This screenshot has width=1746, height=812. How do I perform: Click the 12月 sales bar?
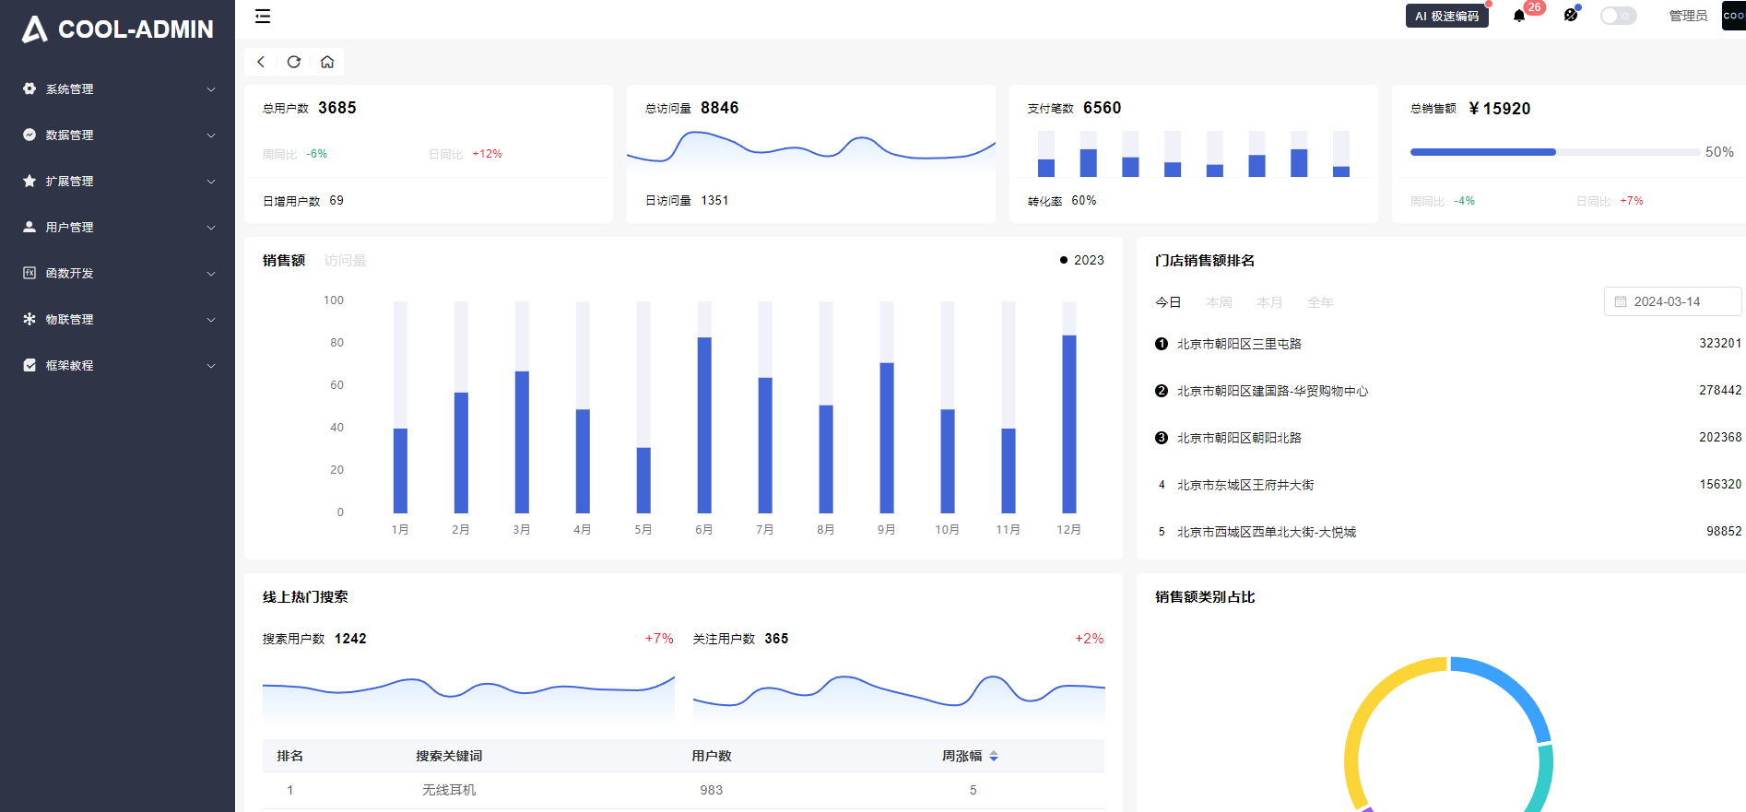point(1069,424)
